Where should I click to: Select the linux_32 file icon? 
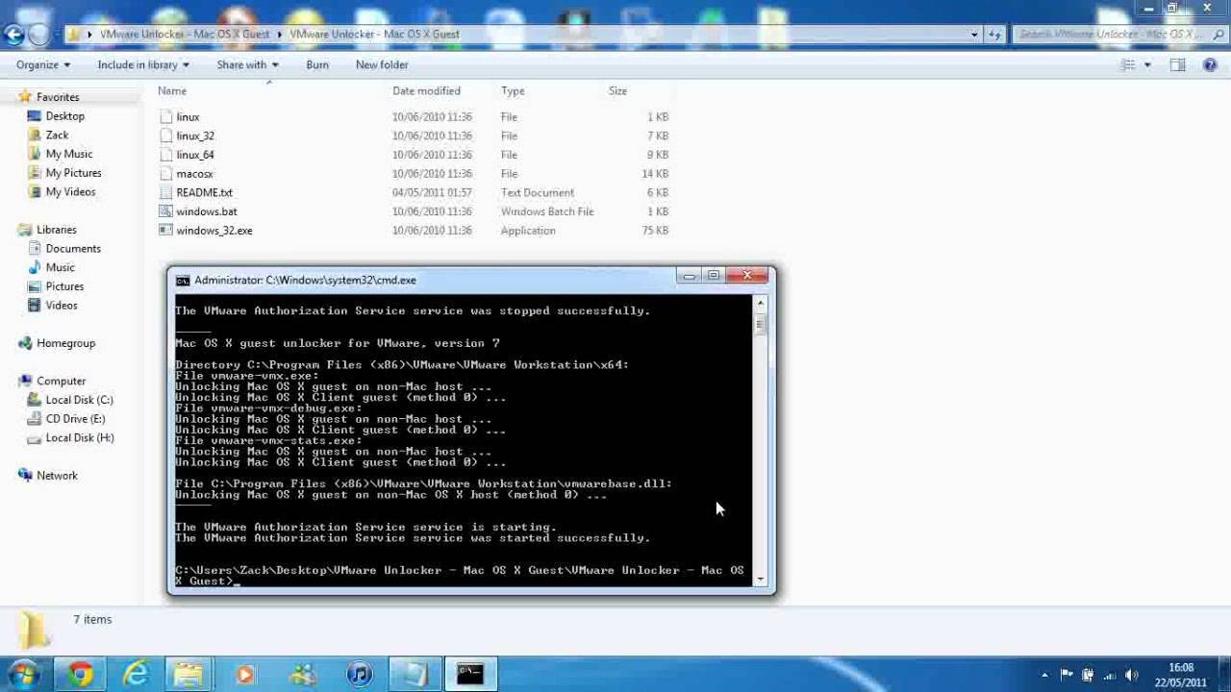click(x=166, y=136)
